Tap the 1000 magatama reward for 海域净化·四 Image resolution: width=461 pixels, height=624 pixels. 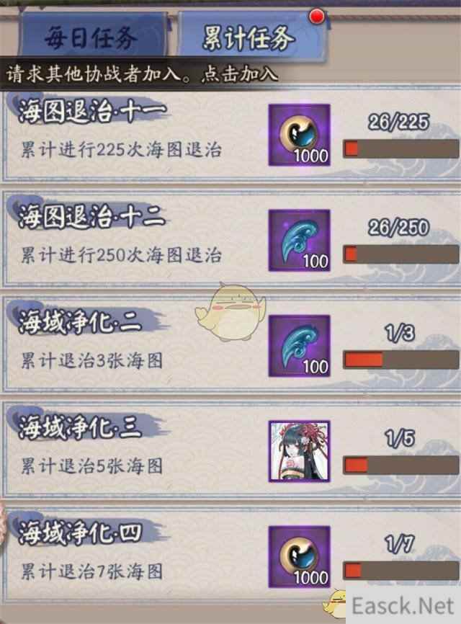point(300,557)
